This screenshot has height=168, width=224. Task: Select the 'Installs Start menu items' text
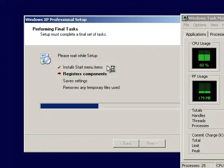coord(83,67)
